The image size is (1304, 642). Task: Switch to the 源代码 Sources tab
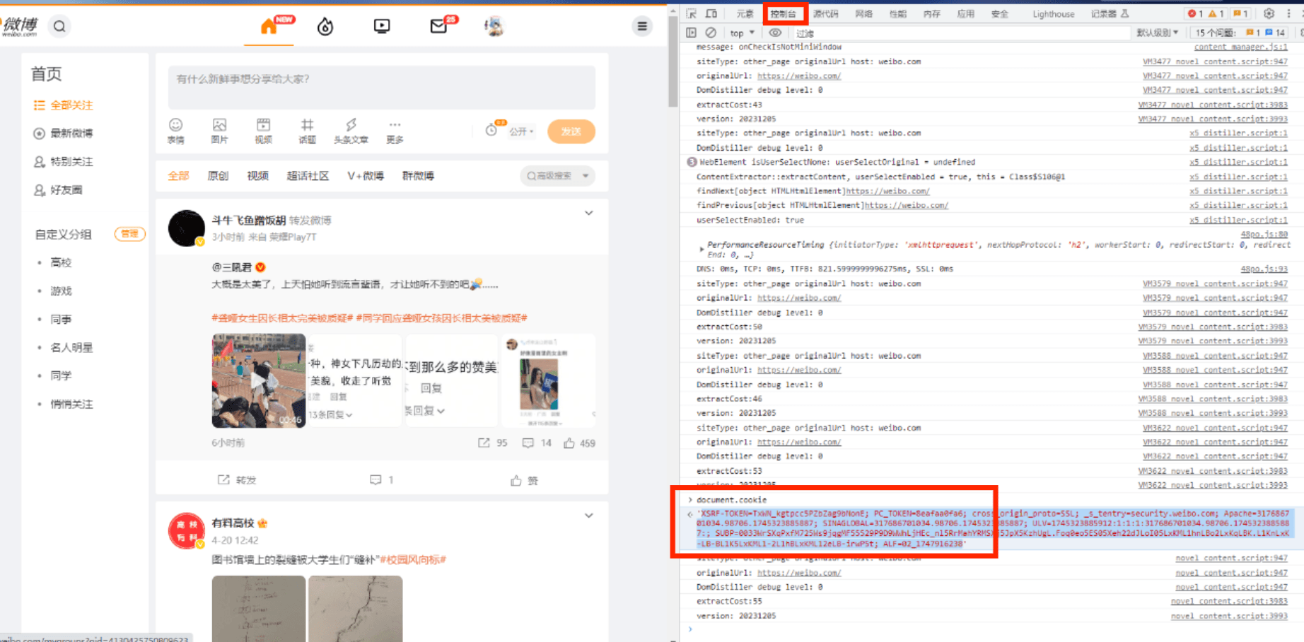(825, 13)
